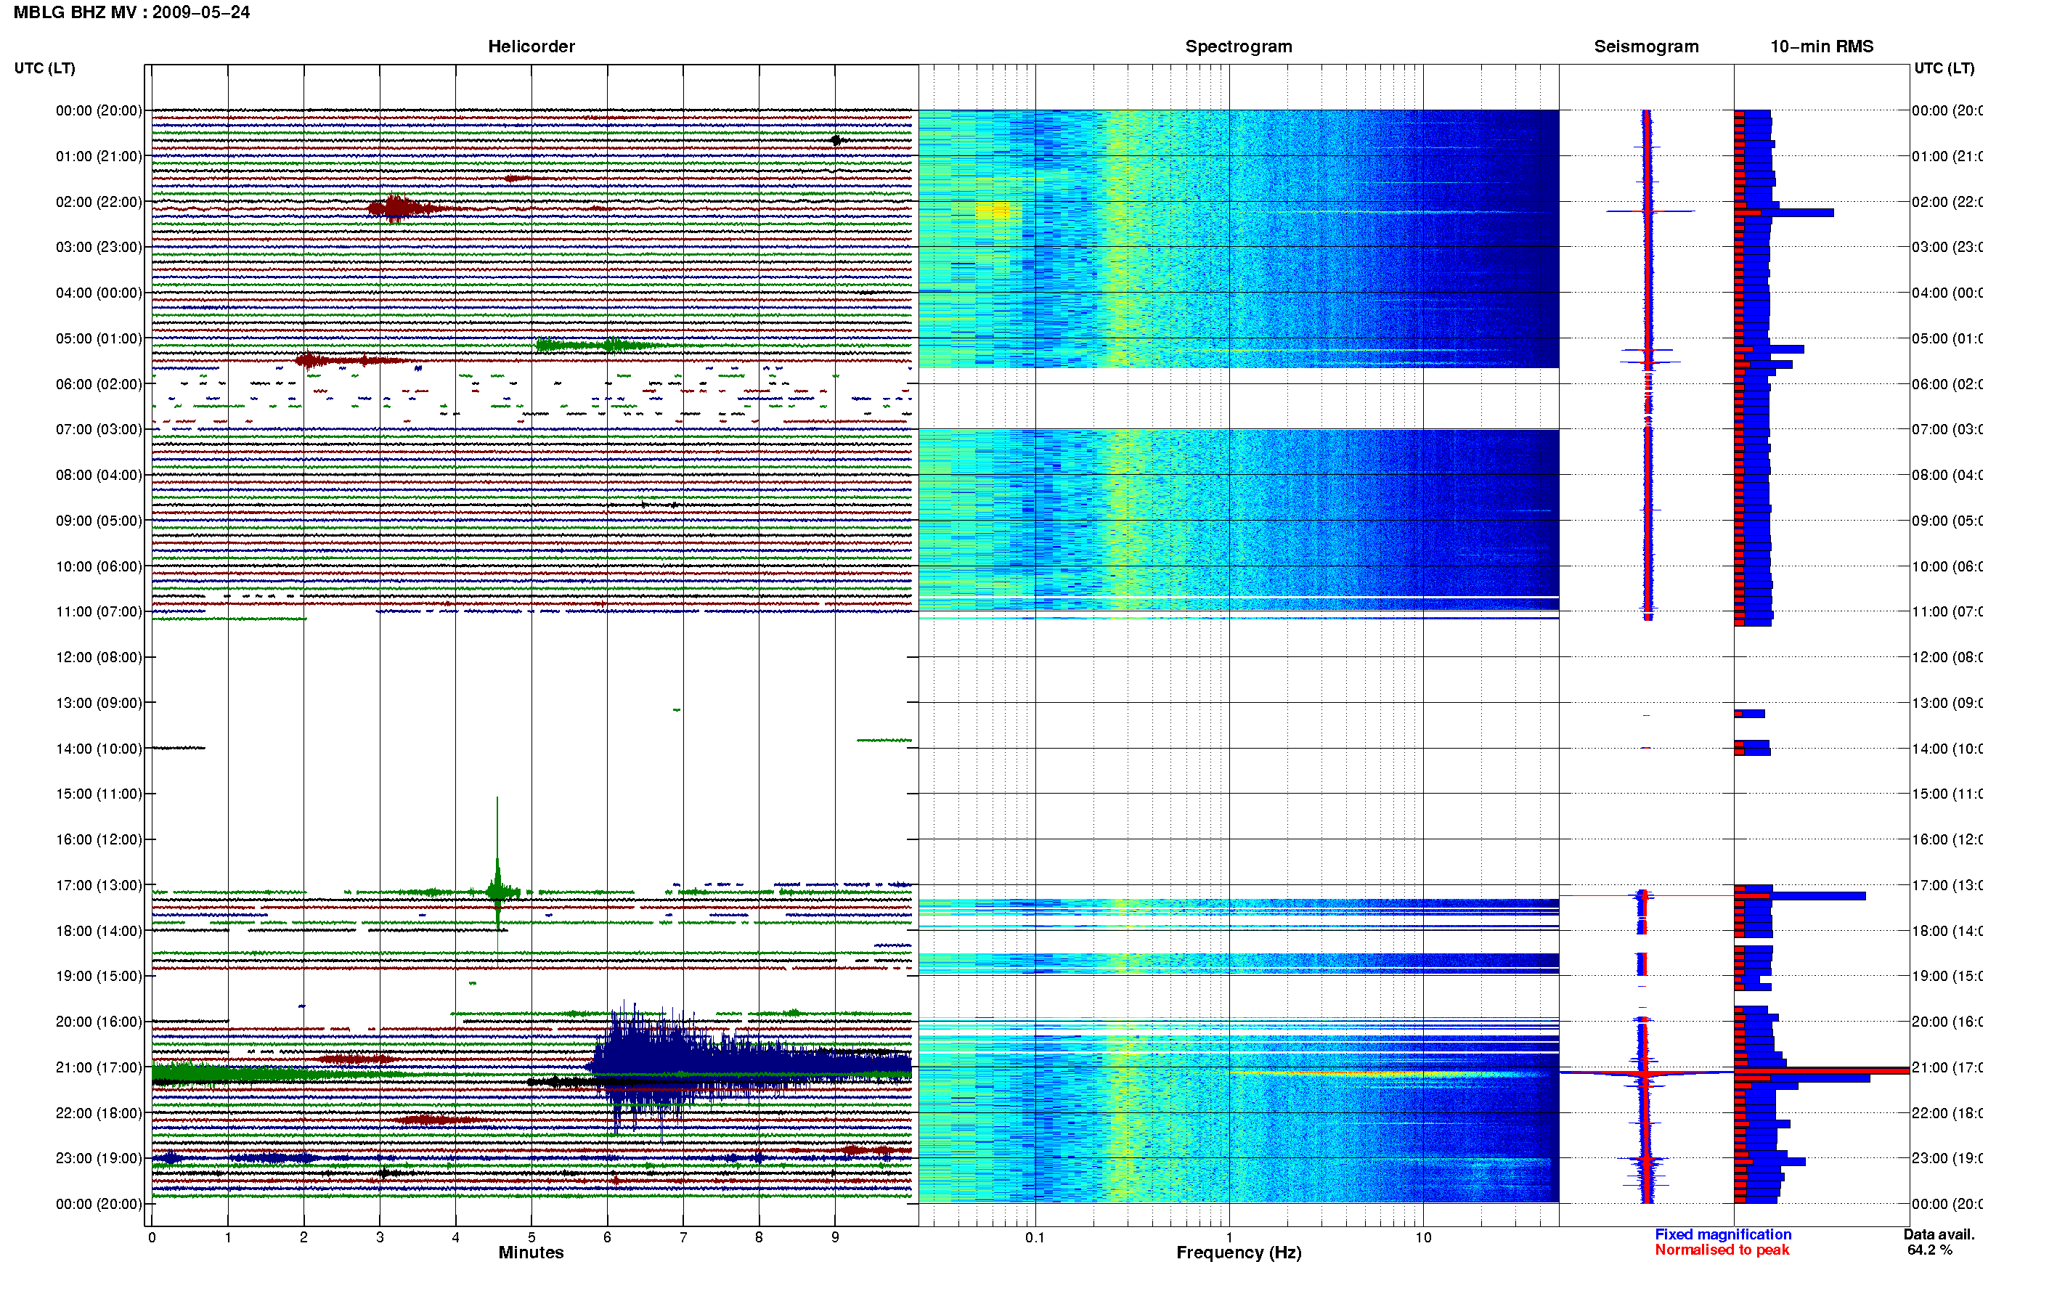Click the plot title 'MBLG BHZ MV : 2009-05-24'

[131, 13]
